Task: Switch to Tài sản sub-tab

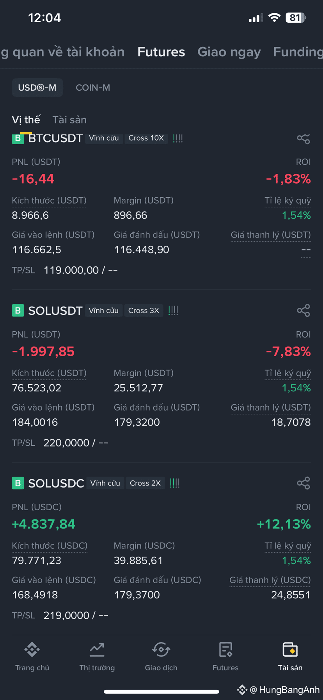Action: point(69,120)
